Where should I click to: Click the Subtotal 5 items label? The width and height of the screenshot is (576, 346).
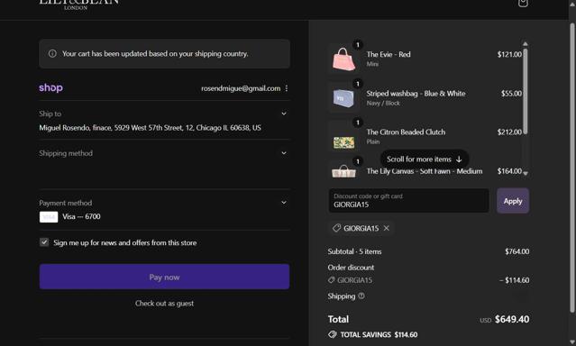(x=354, y=251)
